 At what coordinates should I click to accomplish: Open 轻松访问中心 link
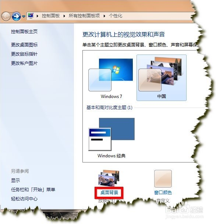coord(24,199)
